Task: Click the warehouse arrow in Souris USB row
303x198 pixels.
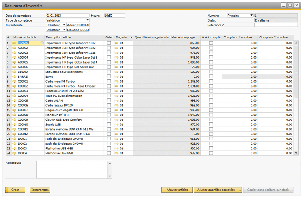Action: [x=117, y=125]
